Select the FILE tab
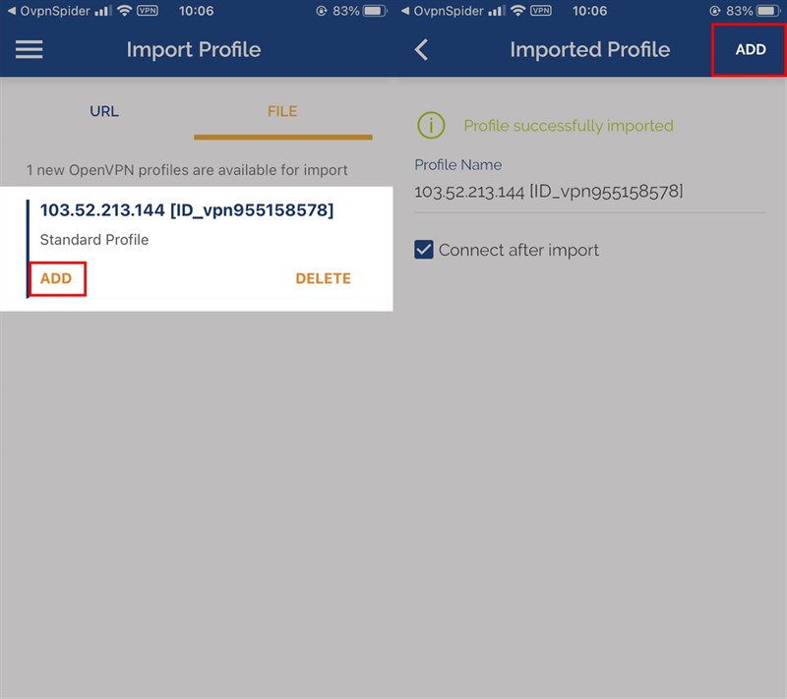Viewport: 787px width, 699px height. 282,111
